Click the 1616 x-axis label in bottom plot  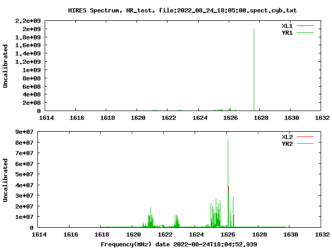tap(71, 234)
